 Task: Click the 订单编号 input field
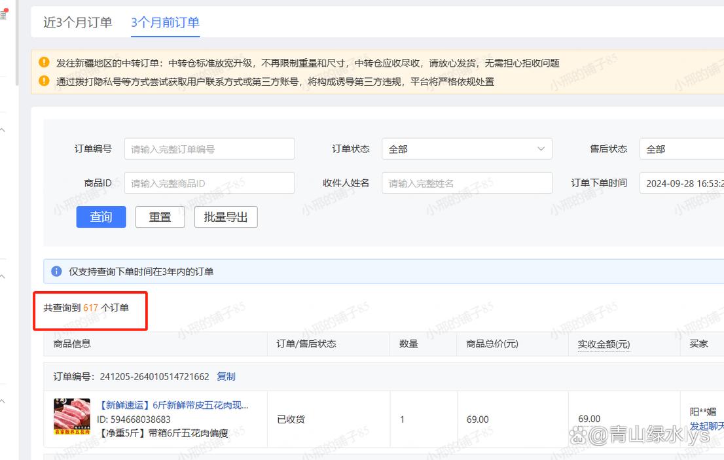[209, 149]
